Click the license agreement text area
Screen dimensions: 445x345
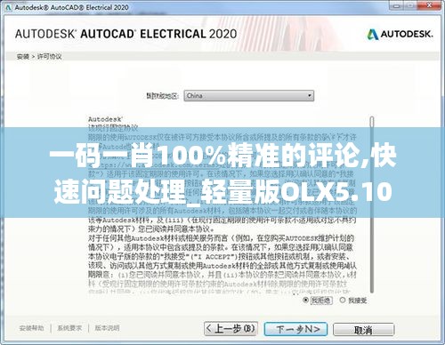tap(222, 205)
